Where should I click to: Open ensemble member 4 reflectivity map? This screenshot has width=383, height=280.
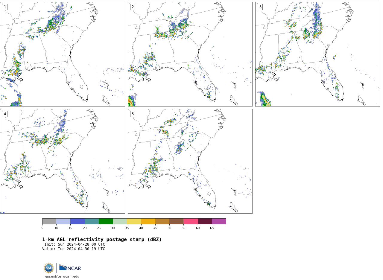coord(62,161)
